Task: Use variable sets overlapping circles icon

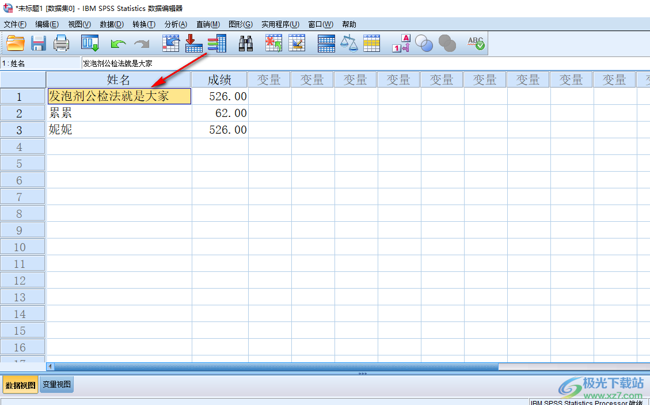Action: pos(424,43)
